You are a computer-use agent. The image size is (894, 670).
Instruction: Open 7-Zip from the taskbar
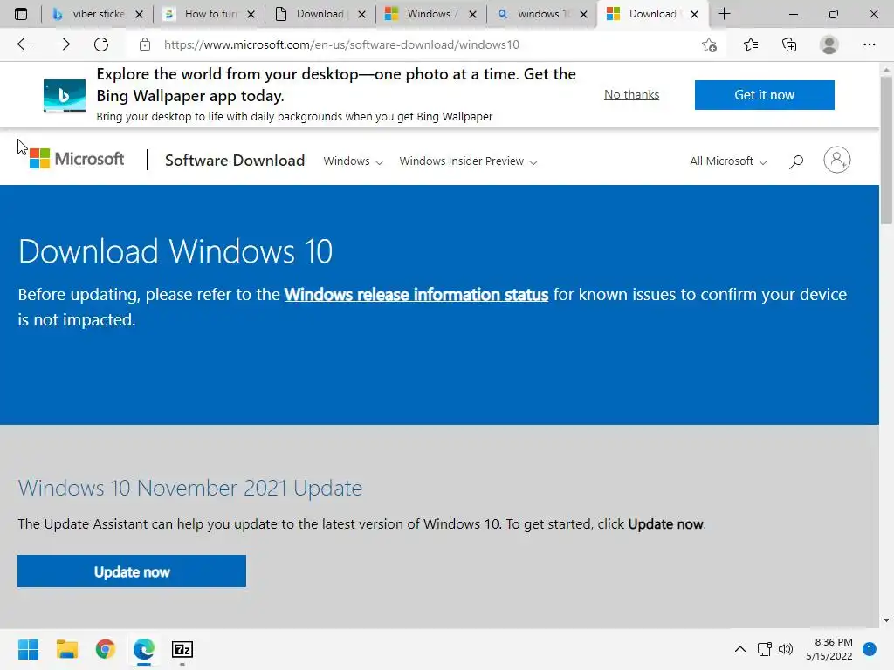click(x=182, y=649)
